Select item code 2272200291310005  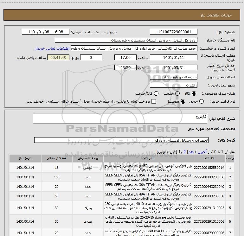[209, 208]
